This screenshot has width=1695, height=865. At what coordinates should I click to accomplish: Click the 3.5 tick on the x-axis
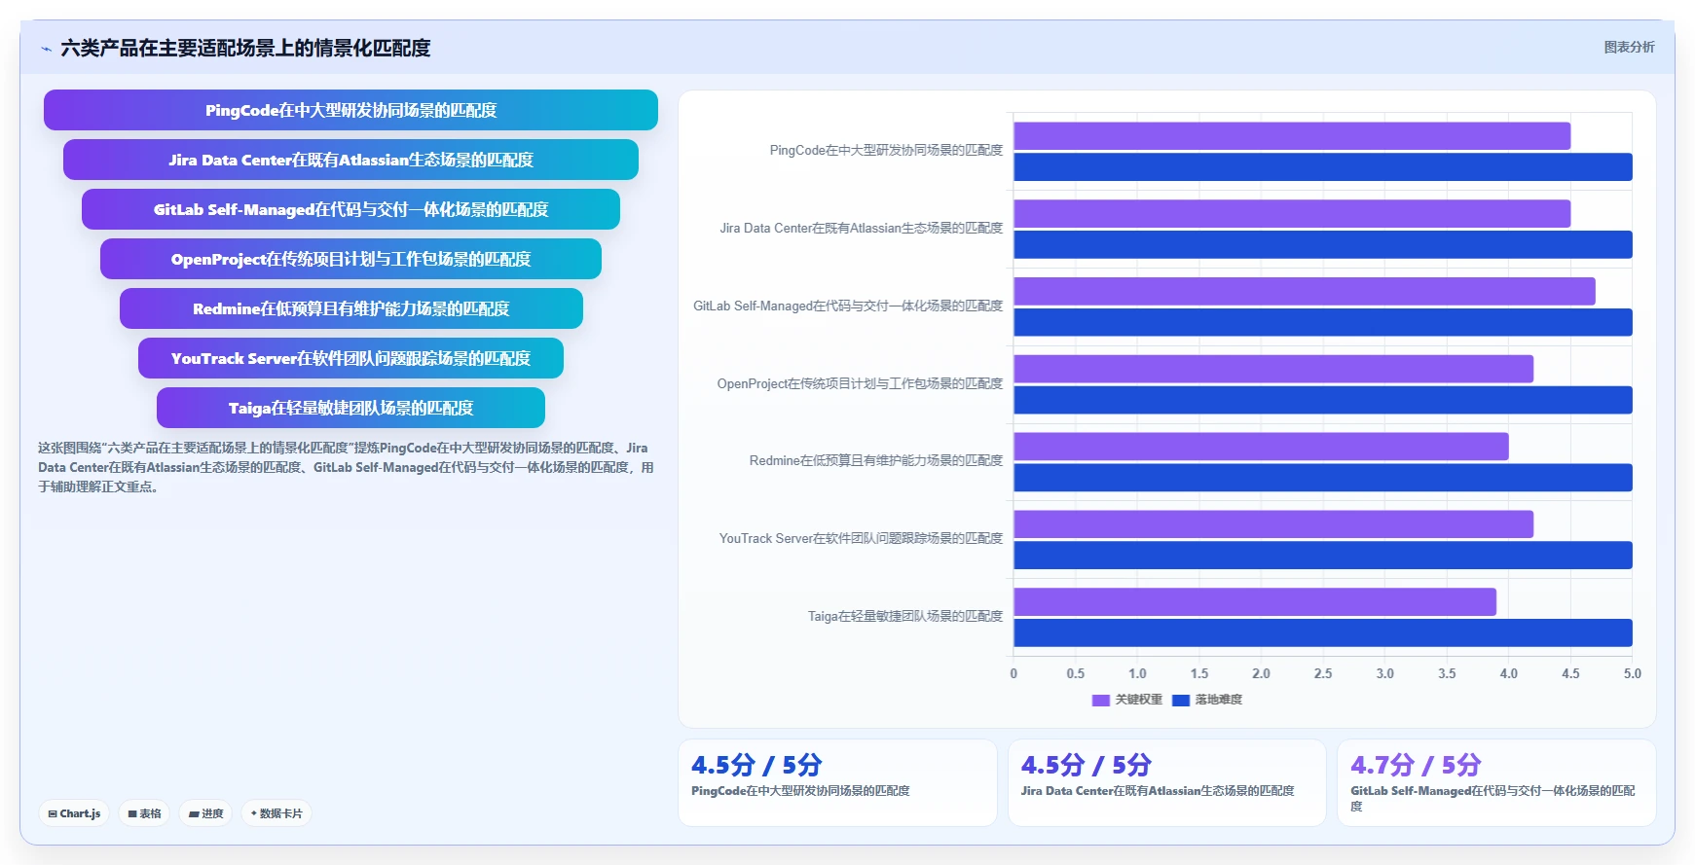coord(1447,673)
